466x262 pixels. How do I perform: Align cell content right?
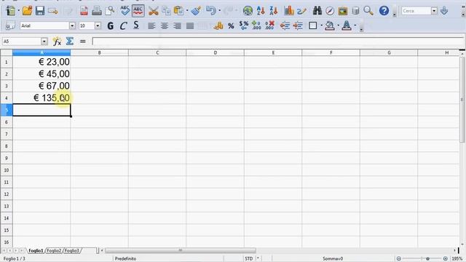(x=177, y=26)
